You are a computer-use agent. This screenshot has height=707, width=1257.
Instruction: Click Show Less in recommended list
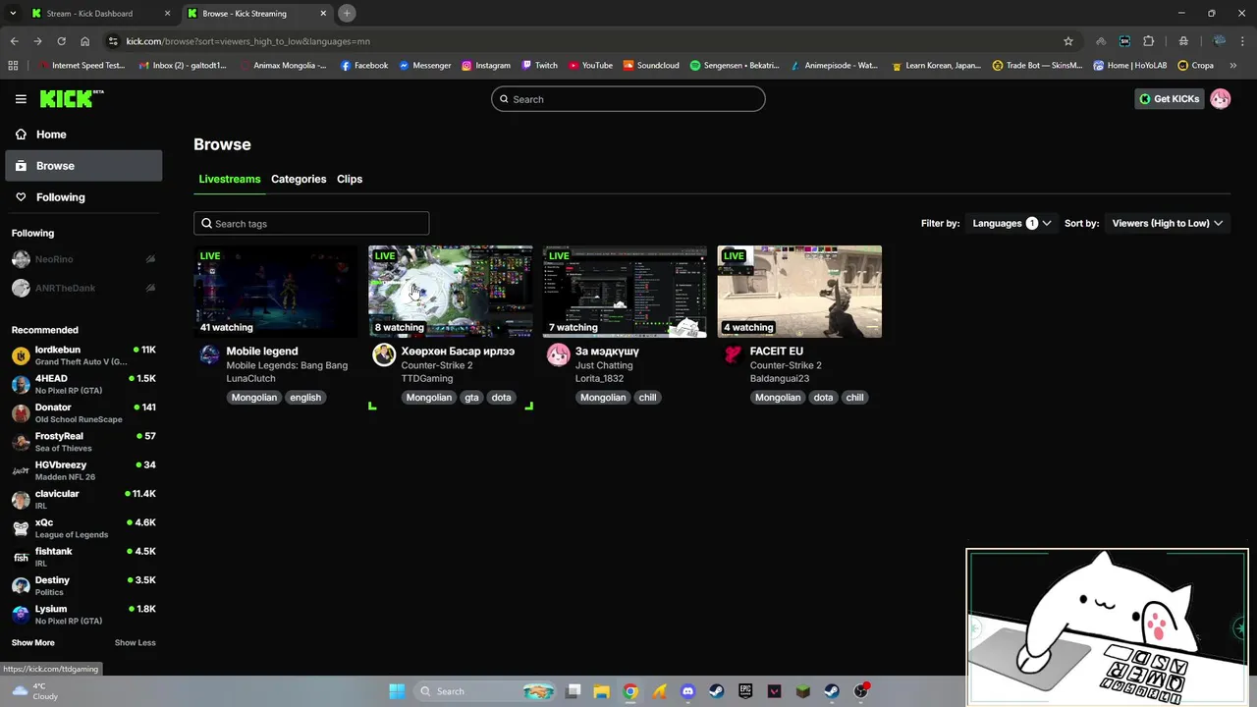135,642
